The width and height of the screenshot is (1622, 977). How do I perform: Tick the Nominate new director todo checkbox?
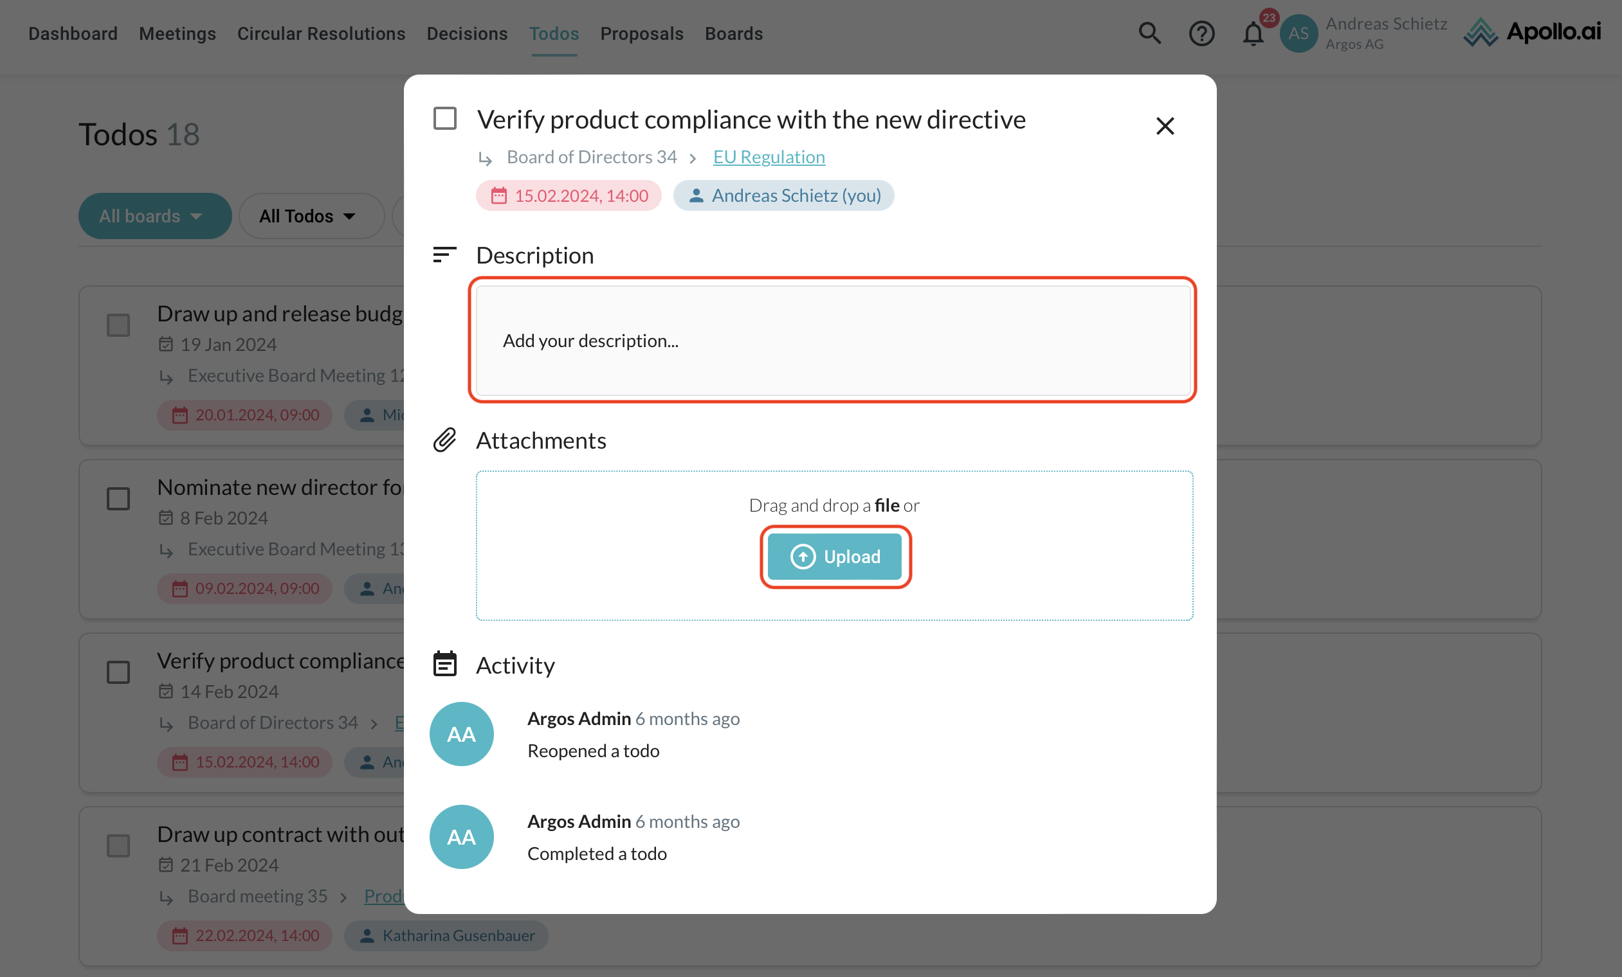[118, 499]
